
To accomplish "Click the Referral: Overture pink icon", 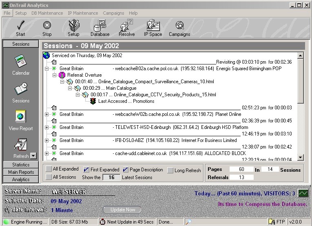I will pyautogui.click(x=62, y=75).
